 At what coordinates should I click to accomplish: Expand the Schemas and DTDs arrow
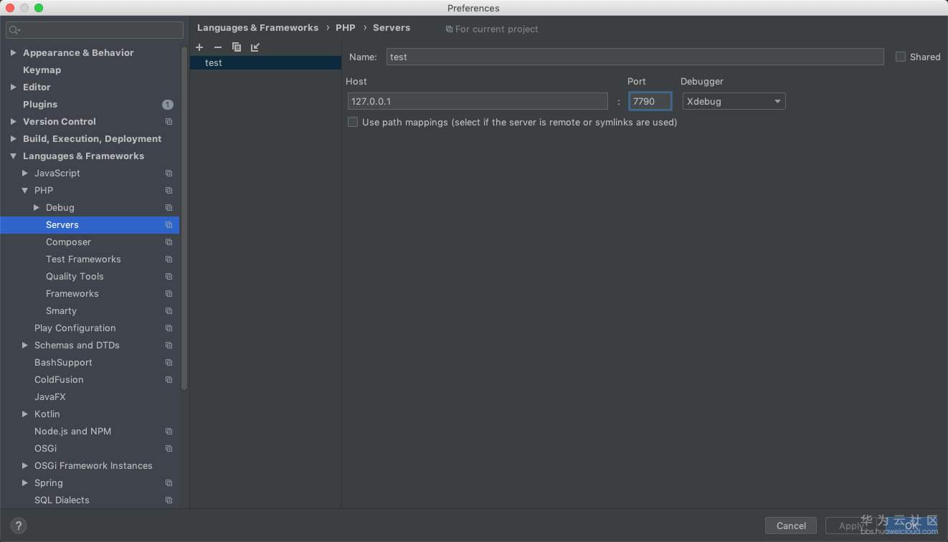(25, 346)
